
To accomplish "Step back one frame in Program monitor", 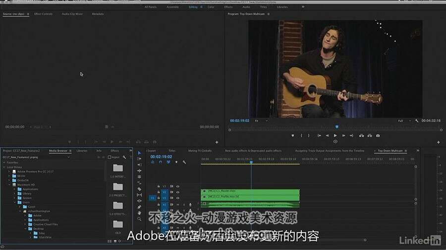I will tap(328, 135).
